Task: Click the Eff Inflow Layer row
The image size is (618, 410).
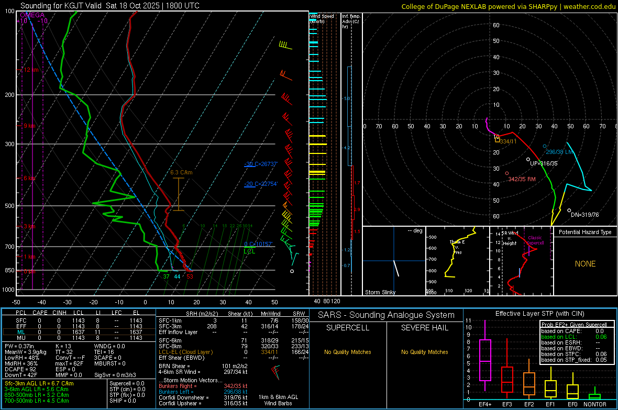Action: coord(234,332)
